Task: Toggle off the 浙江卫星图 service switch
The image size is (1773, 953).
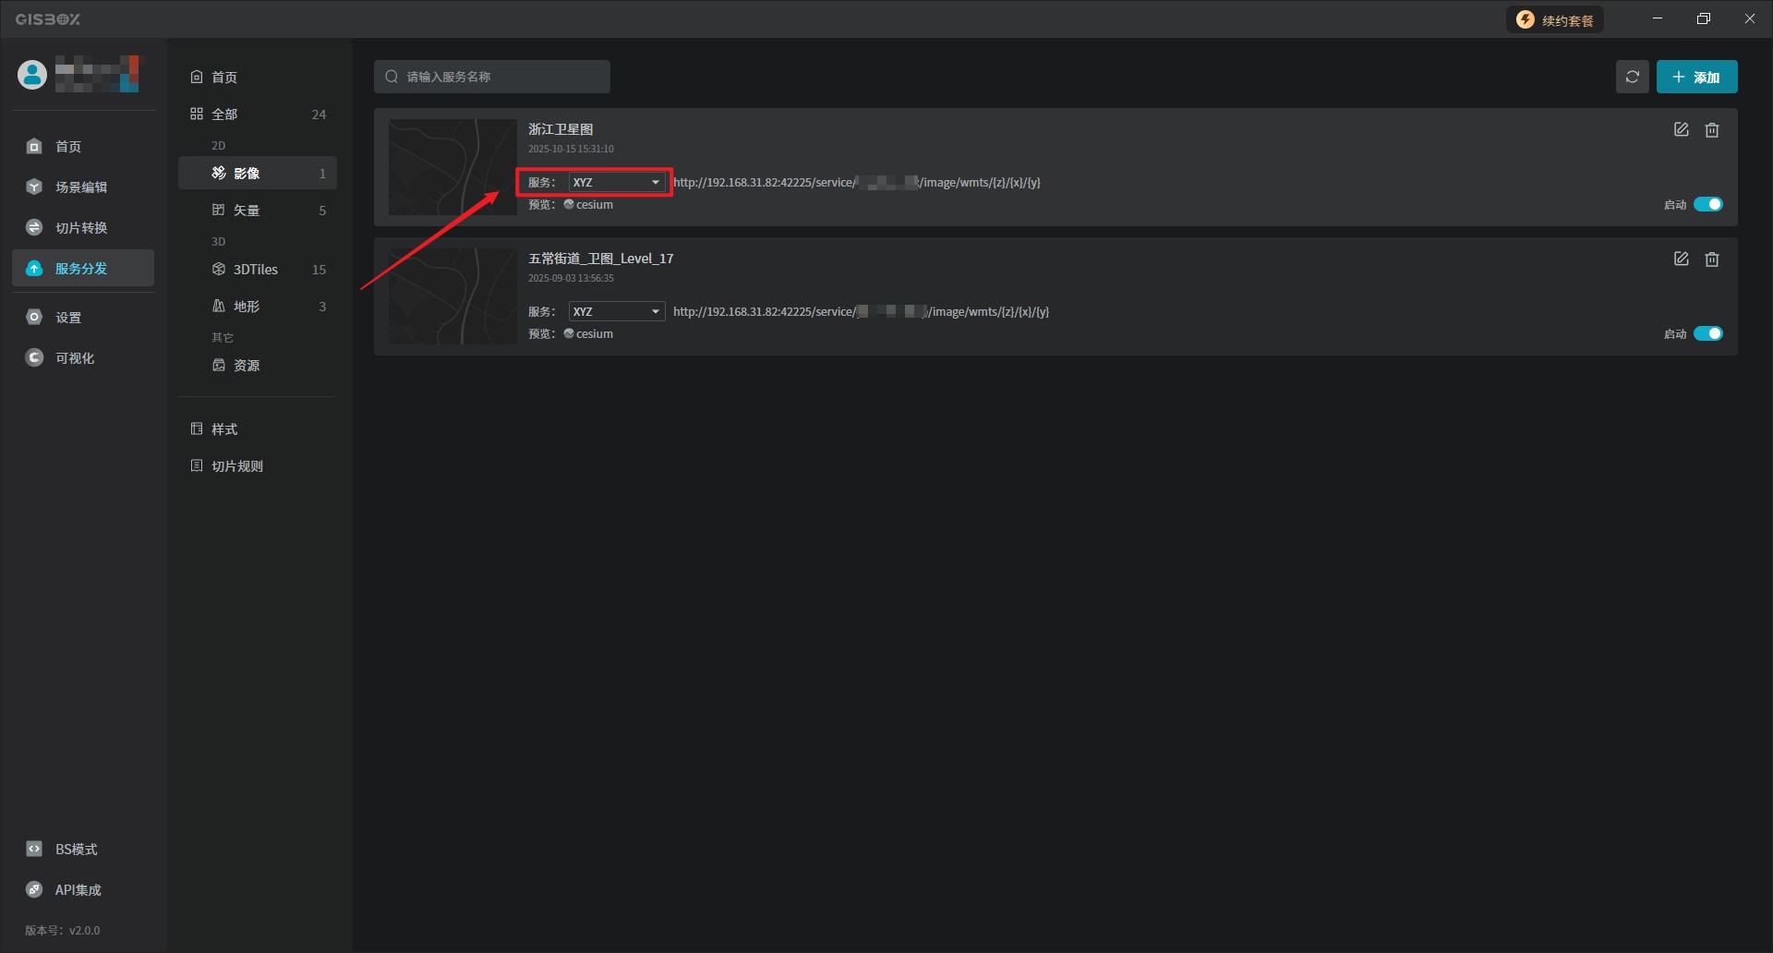Action: 1707,204
